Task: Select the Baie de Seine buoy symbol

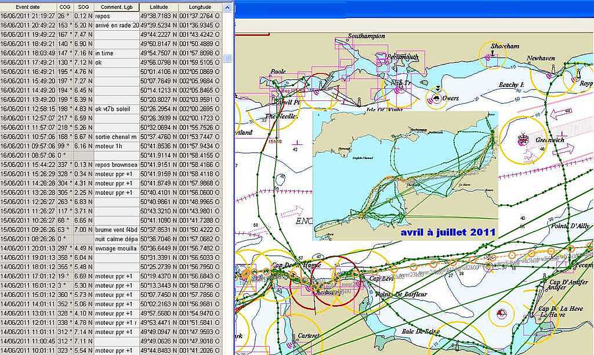Action: 501,313
